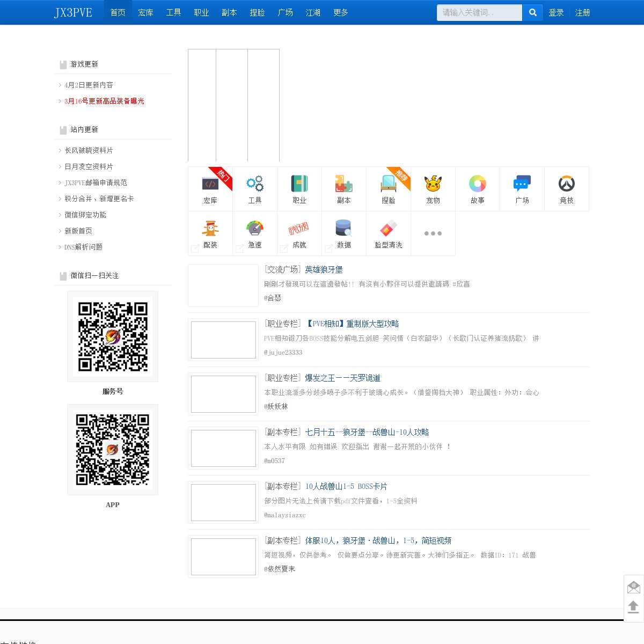
Task: Expand more apps via three-dots tile
Action: 433,233
